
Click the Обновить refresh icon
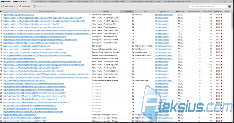34,6
